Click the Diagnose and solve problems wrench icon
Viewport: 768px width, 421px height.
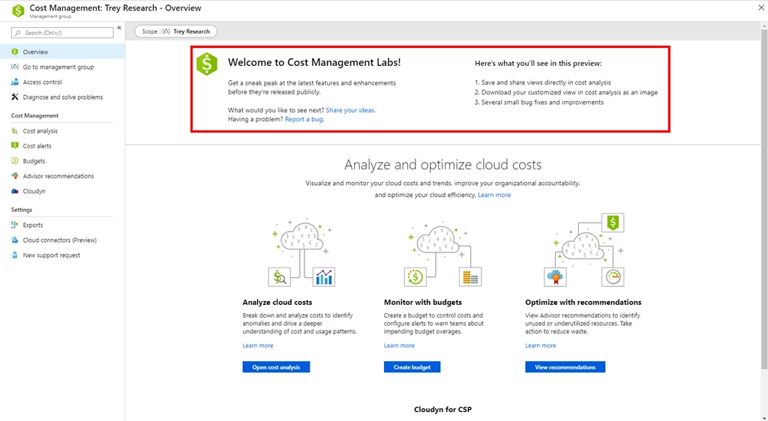pos(15,97)
